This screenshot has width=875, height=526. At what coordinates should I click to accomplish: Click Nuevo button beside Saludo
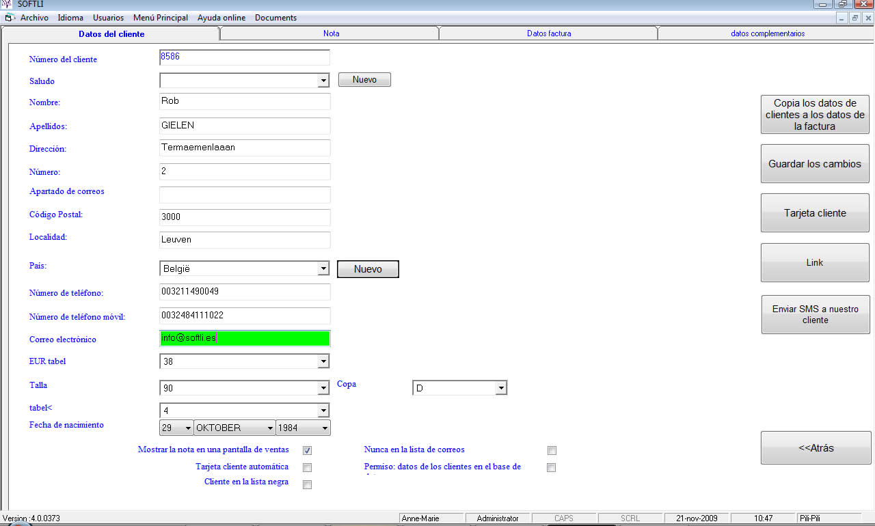coord(364,80)
